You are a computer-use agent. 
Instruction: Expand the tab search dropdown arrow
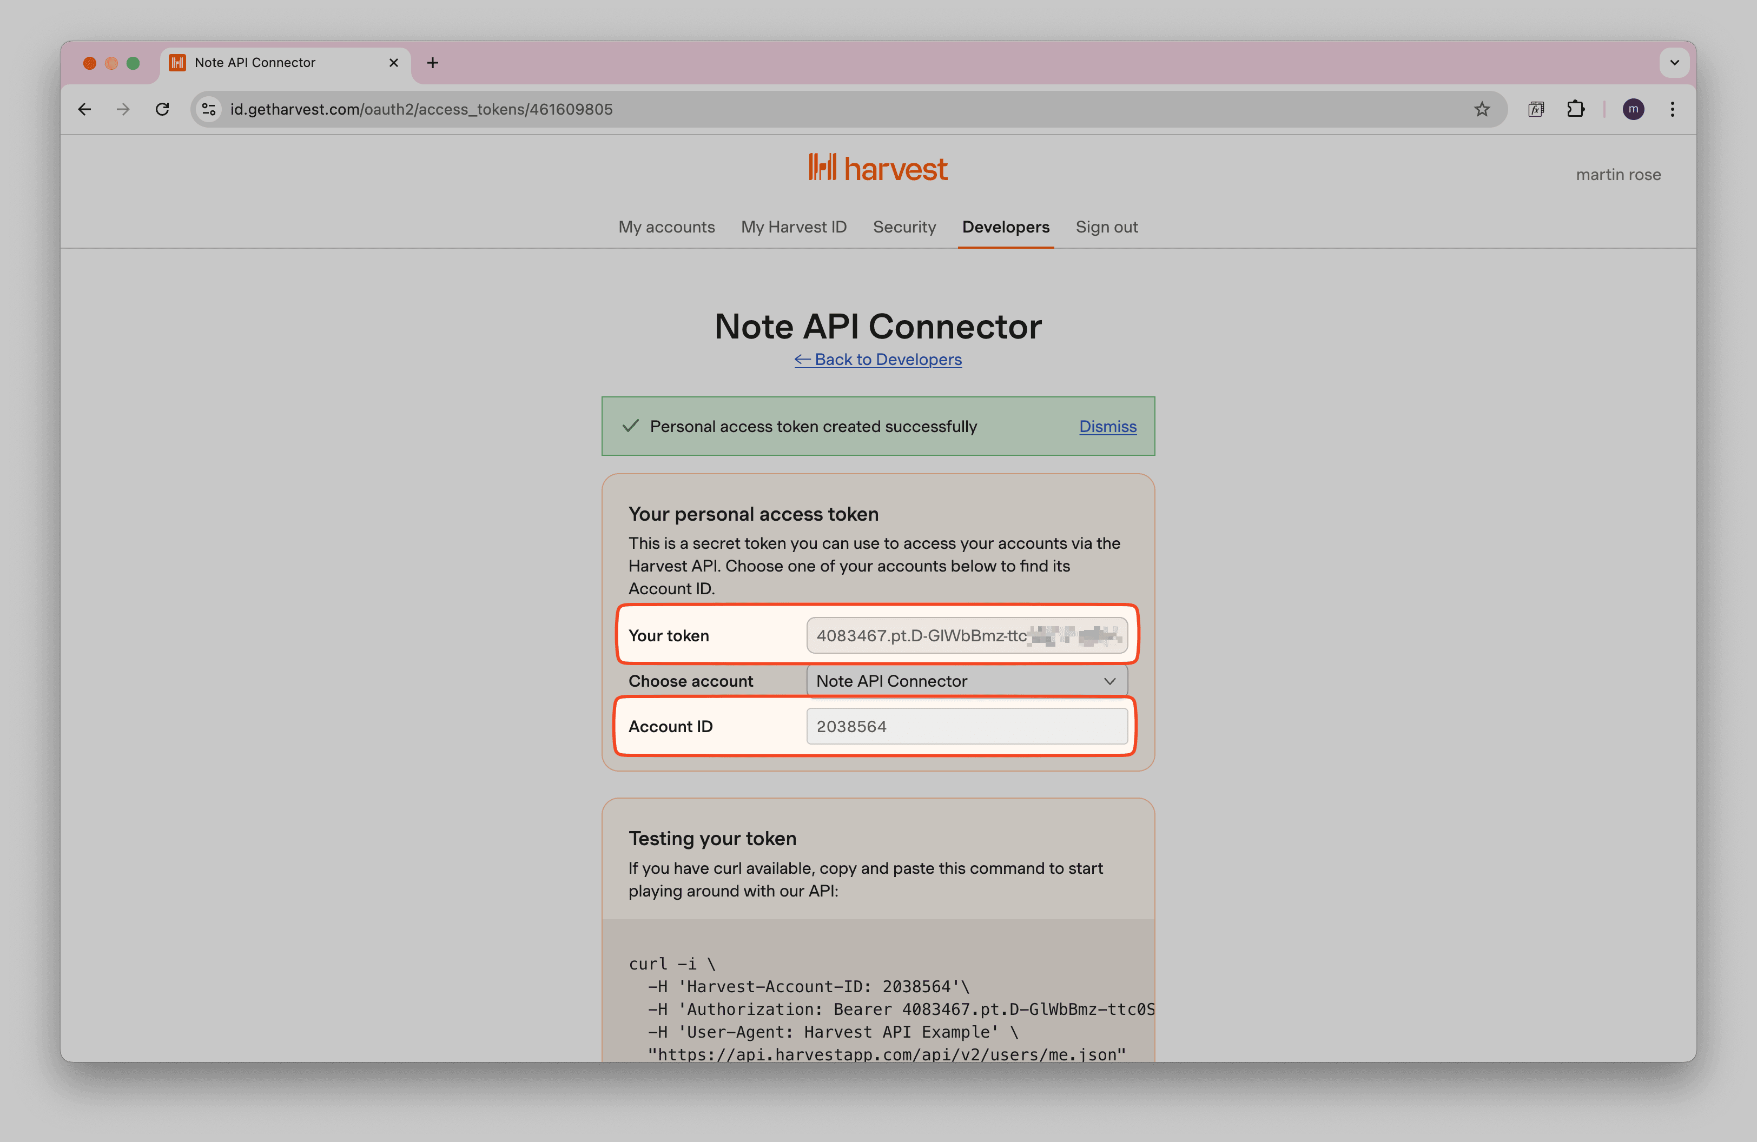(x=1674, y=63)
